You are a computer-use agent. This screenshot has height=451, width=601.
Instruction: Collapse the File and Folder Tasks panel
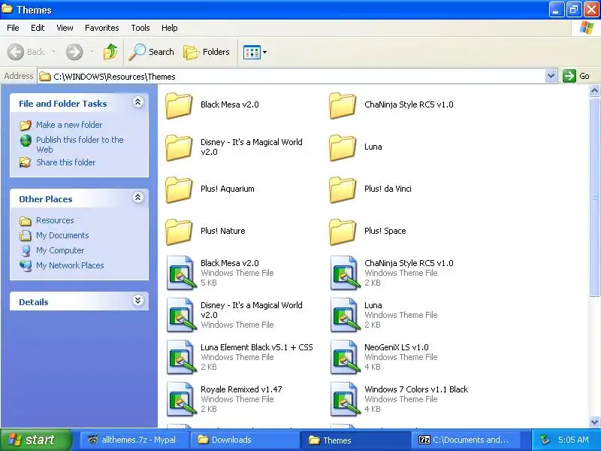138,102
